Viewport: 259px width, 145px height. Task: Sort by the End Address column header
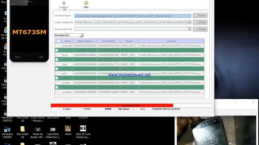pos(108,41)
